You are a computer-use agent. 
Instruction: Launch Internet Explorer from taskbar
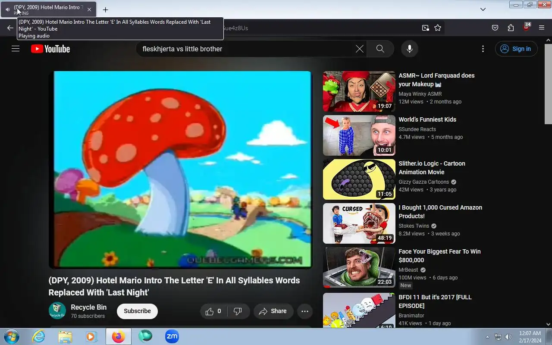(39, 336)
